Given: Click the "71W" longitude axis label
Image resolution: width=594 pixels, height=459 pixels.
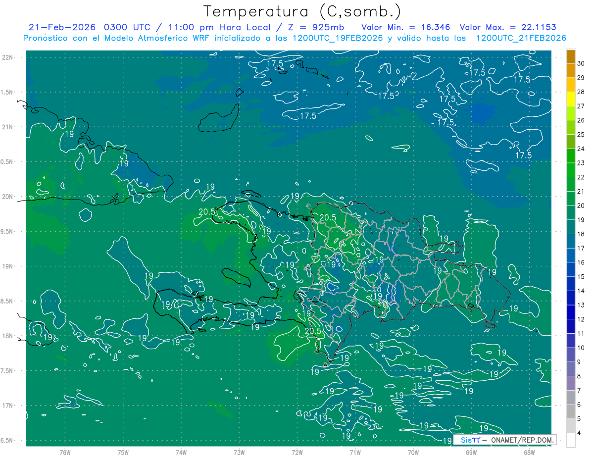Looking at the screenshot, I should point(355,453).
